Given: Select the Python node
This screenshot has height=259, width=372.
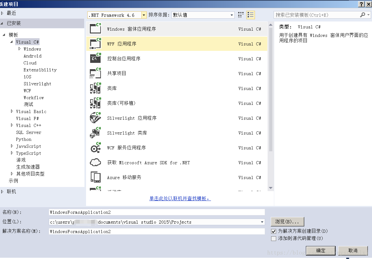Looking at the screenshot, I should (23, 139).
